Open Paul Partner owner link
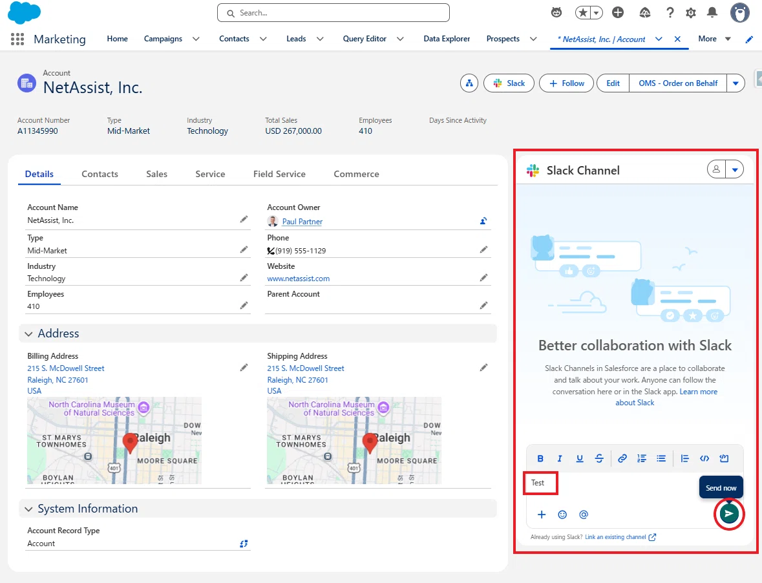 (302, 222)
